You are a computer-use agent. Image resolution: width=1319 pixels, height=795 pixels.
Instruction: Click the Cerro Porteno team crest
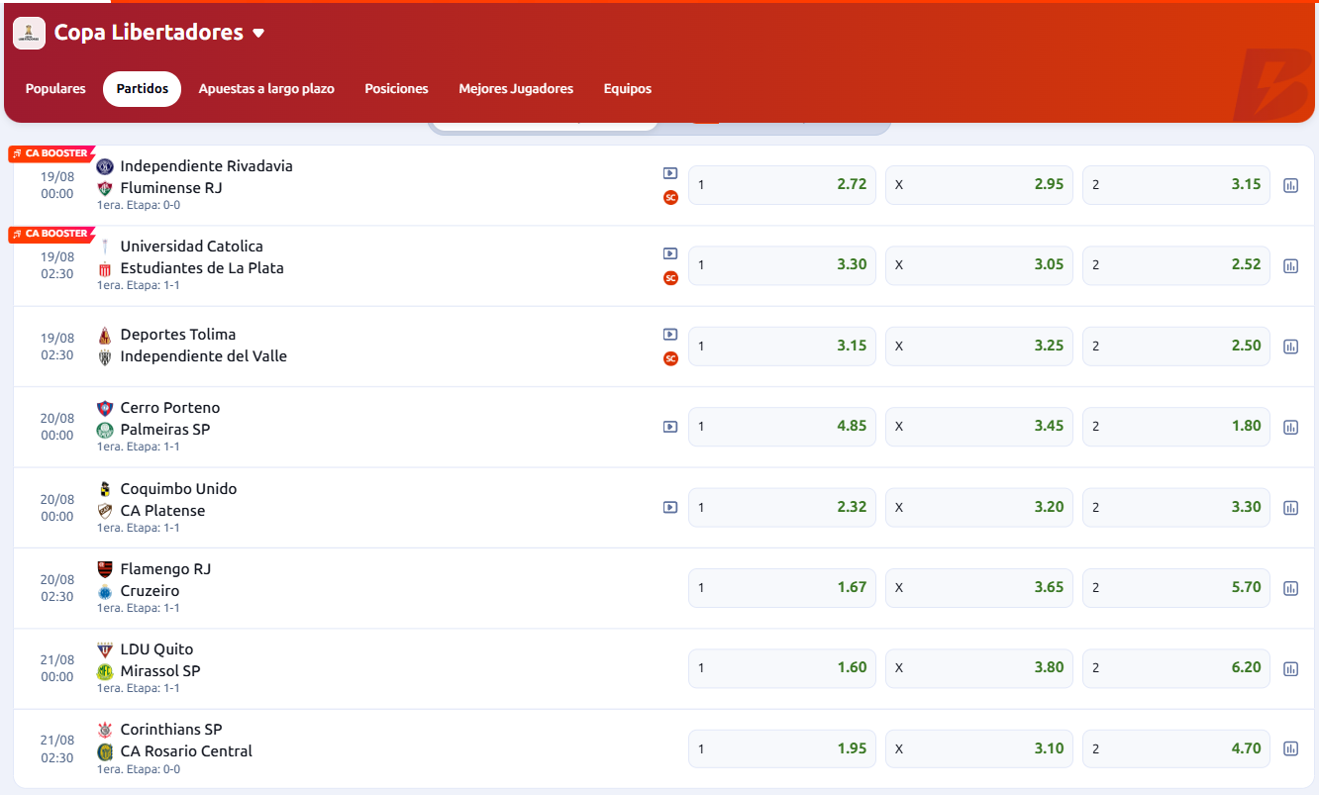(x=105, y=408)
